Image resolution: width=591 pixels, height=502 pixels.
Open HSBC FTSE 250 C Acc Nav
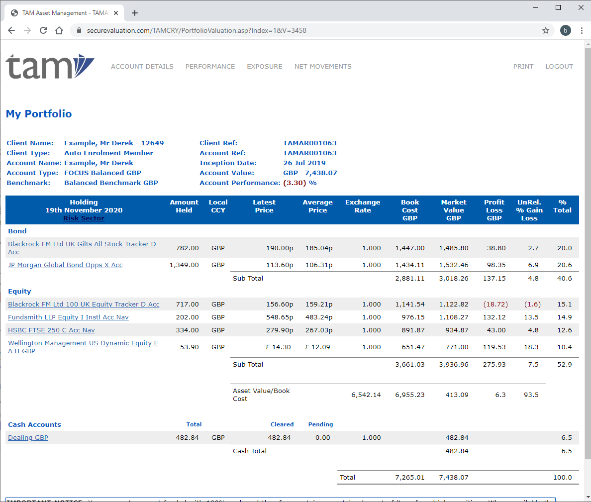tap(51, 330)
